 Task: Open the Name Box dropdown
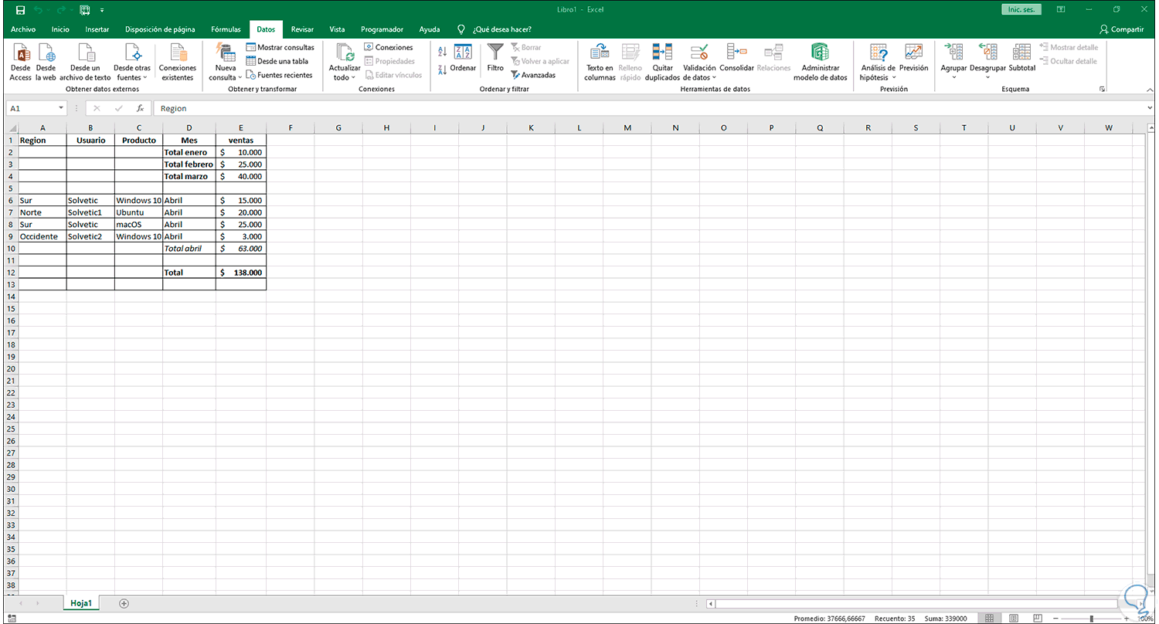[x=61, y=108]
